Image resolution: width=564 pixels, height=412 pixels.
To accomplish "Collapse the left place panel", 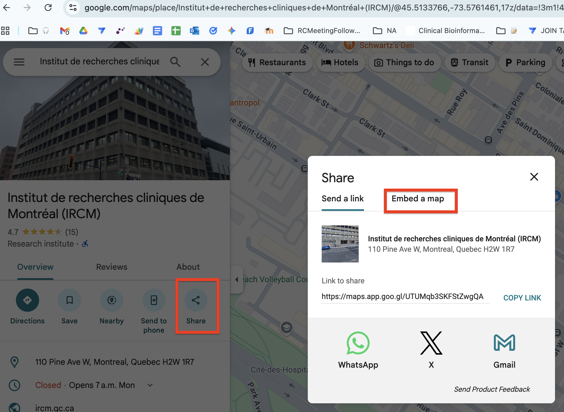I will pyautogui.click(x=237, y=280).
